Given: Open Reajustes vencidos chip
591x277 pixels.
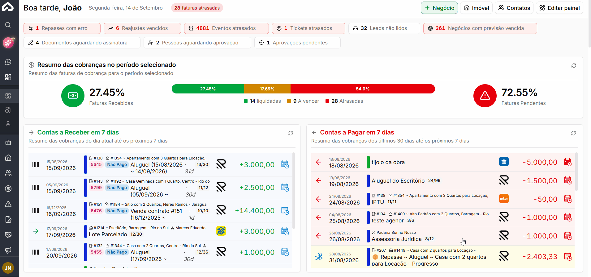Looking at the screenshot, I should coord(142,28).
